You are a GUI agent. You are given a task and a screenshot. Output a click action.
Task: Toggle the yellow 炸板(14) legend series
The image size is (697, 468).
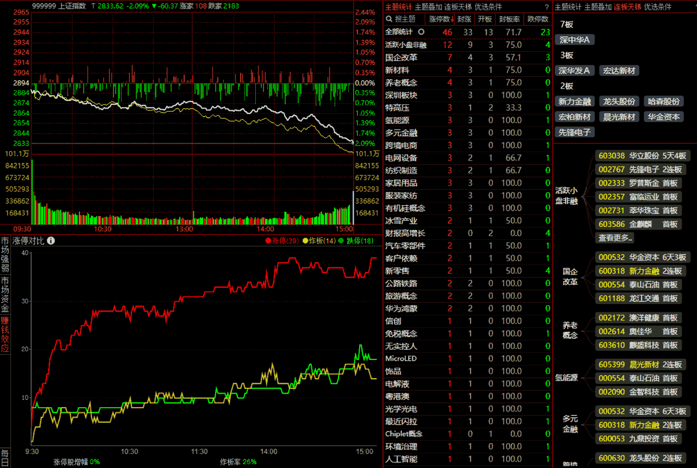[x=319, y=241]
